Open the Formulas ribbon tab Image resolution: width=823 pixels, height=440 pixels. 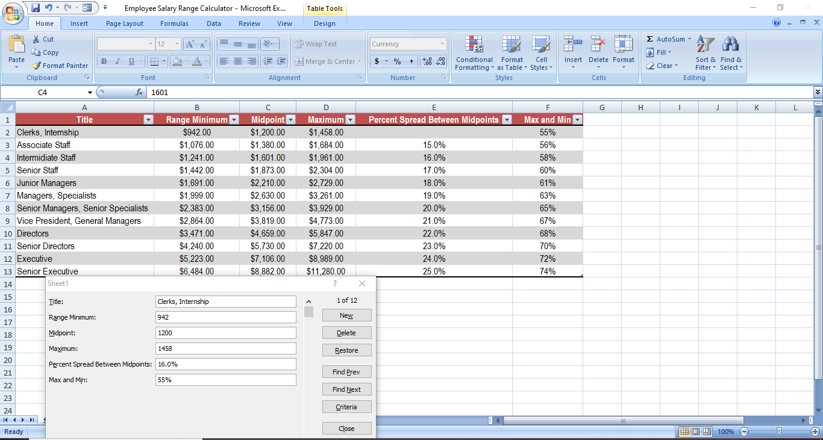(x=174, y=23)
